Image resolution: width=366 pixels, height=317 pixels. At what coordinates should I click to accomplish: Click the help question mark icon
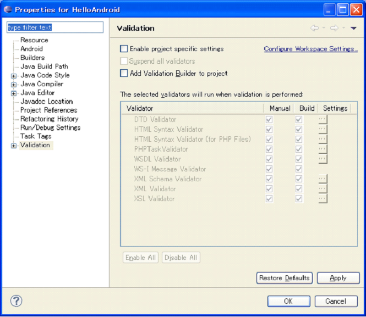(x=17, y=301)
